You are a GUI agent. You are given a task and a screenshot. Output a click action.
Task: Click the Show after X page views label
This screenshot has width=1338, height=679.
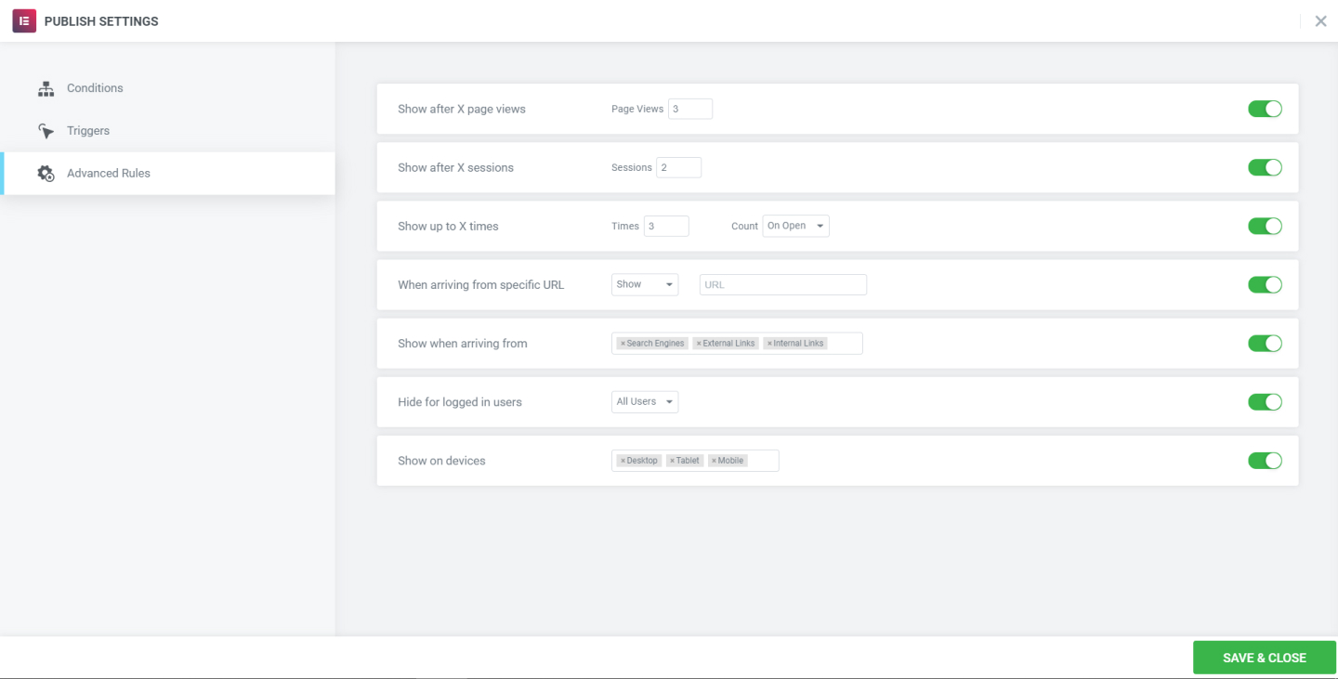click(x=462, y=109)
